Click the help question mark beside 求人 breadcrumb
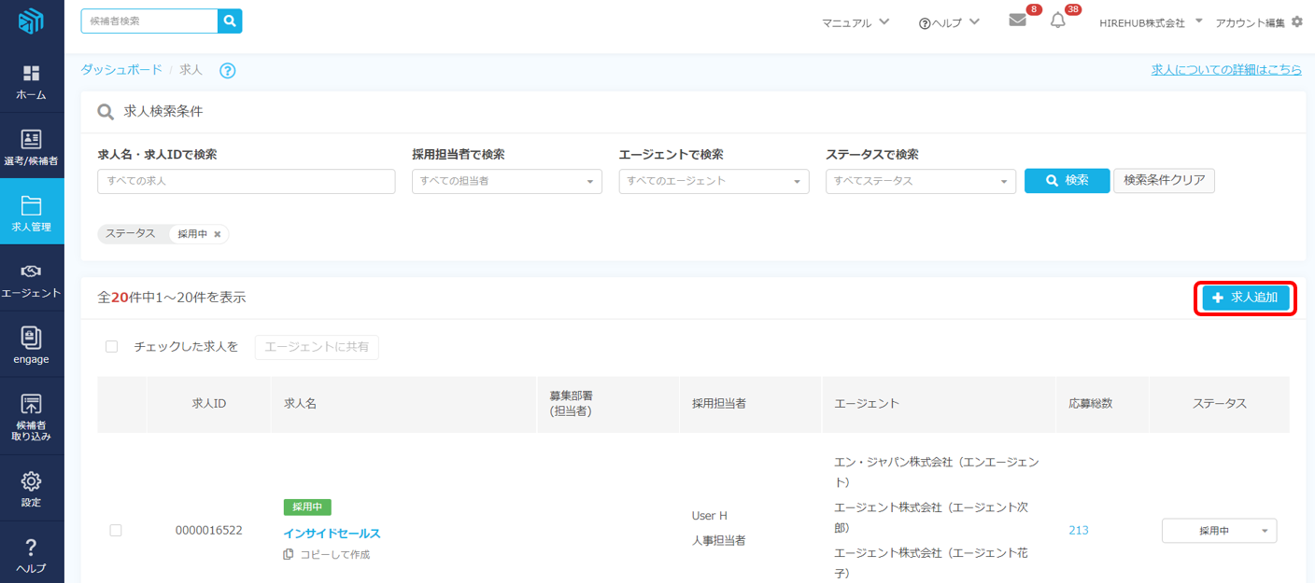The image size is (1315, 583). click(227, 71)
